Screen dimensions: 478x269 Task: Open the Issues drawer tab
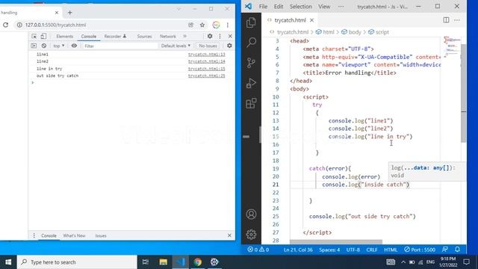coord(101,235)
